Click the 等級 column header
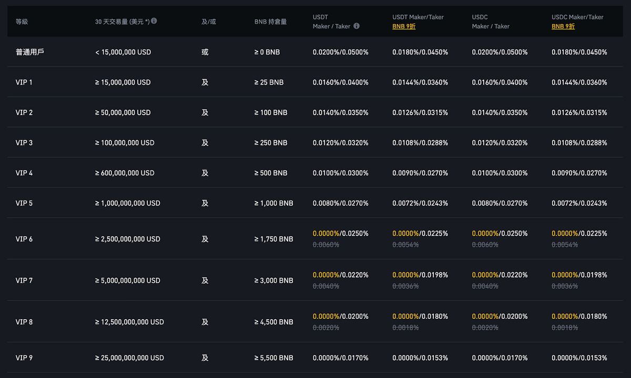The height and width of the screenshot is (378, 631). pyautogui.click(x=22, y=22)
